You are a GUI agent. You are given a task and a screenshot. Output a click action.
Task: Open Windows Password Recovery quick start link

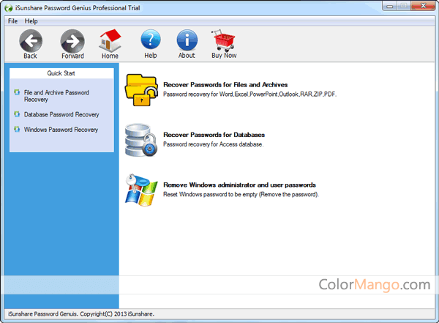(61, 130)
